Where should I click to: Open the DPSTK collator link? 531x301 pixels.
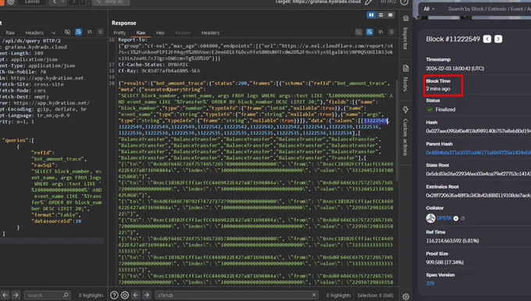pos(444,218)
